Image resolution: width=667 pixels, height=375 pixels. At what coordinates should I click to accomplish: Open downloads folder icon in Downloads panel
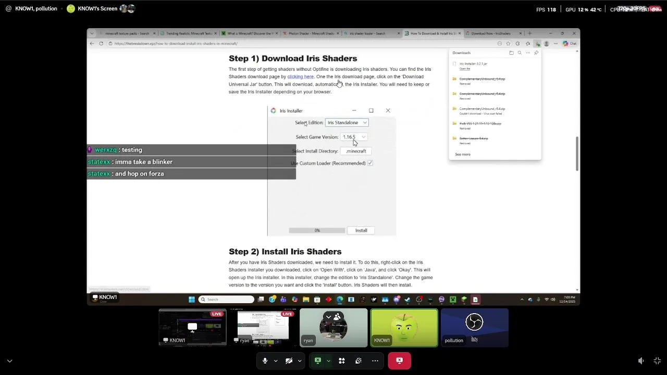coord(511,53)
